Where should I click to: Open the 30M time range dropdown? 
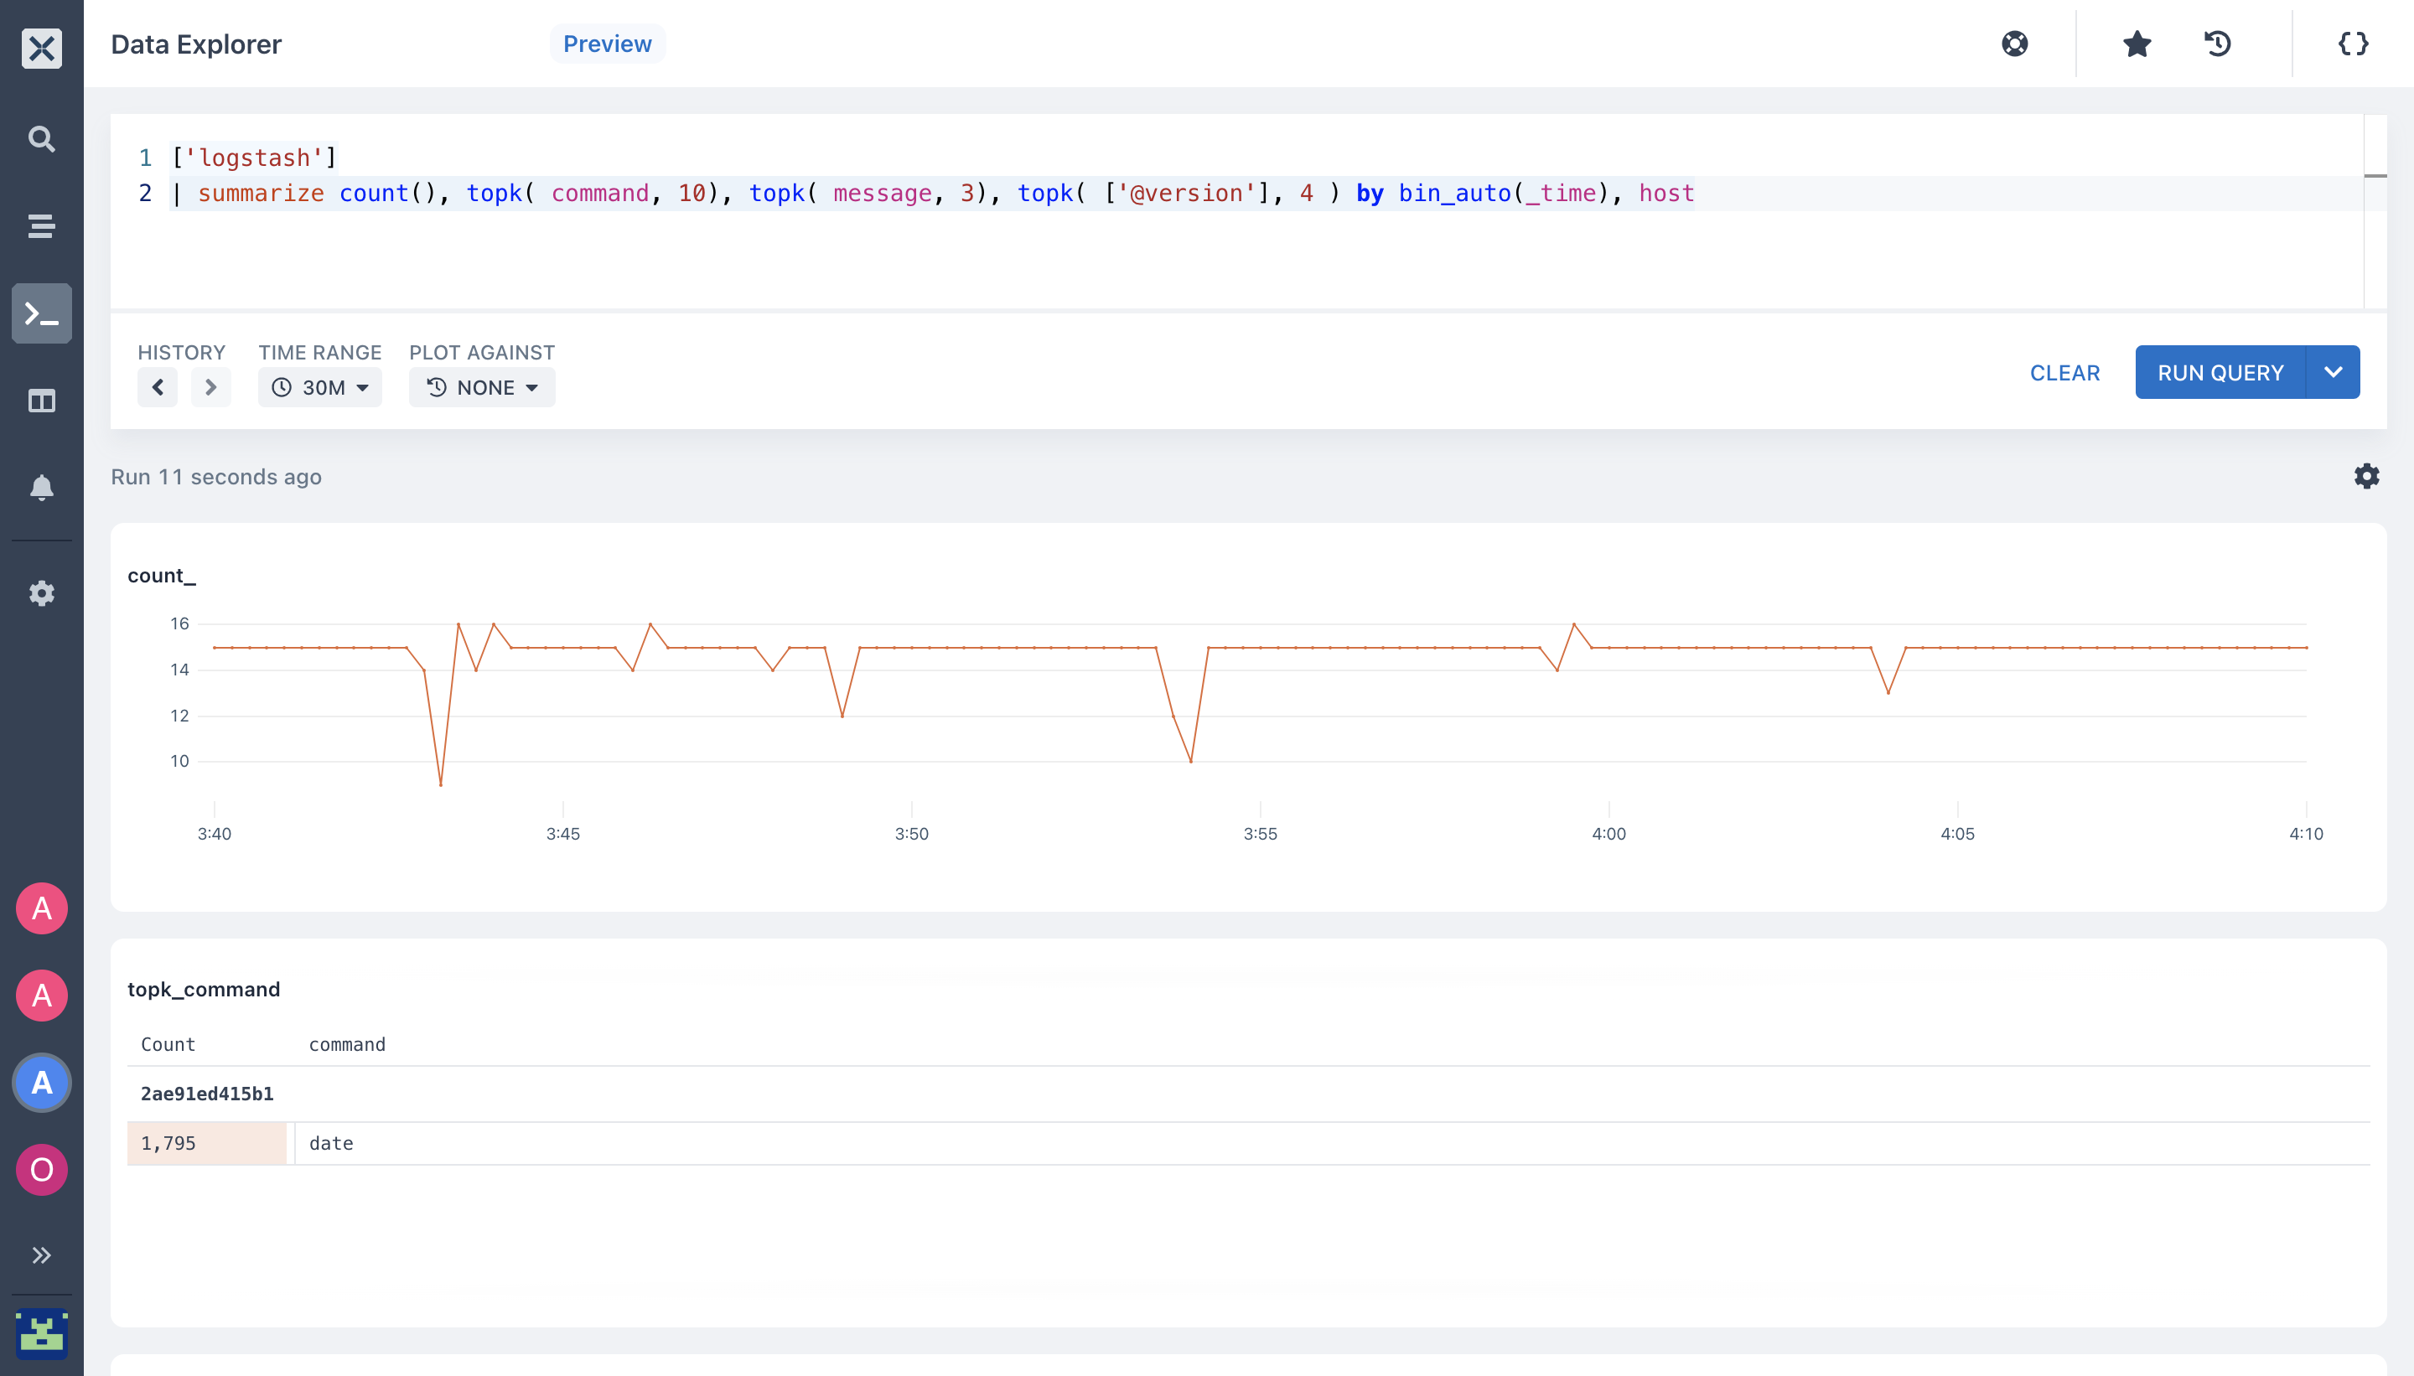click(319, 387)
